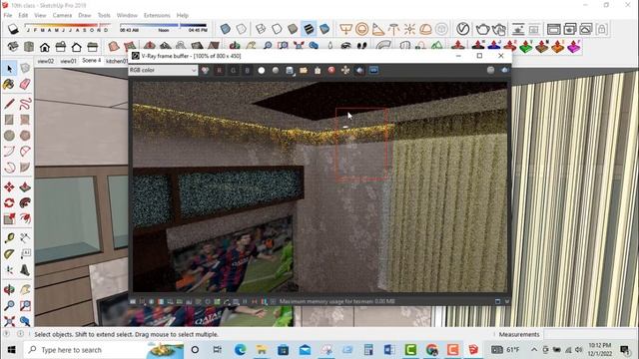This screenshot has height=359, width=639.
Task: Open the Tools menu
Action: pyautogui.click(x=104, y=15)
